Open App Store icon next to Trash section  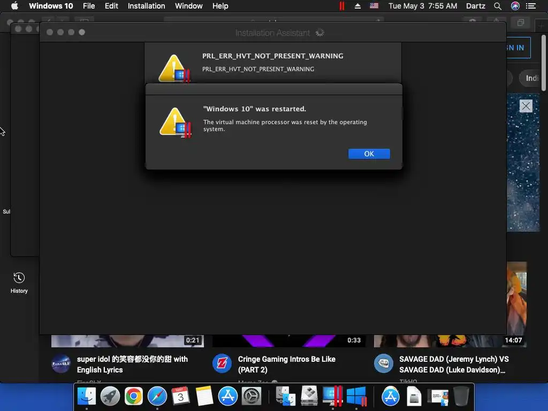point(390,396)
